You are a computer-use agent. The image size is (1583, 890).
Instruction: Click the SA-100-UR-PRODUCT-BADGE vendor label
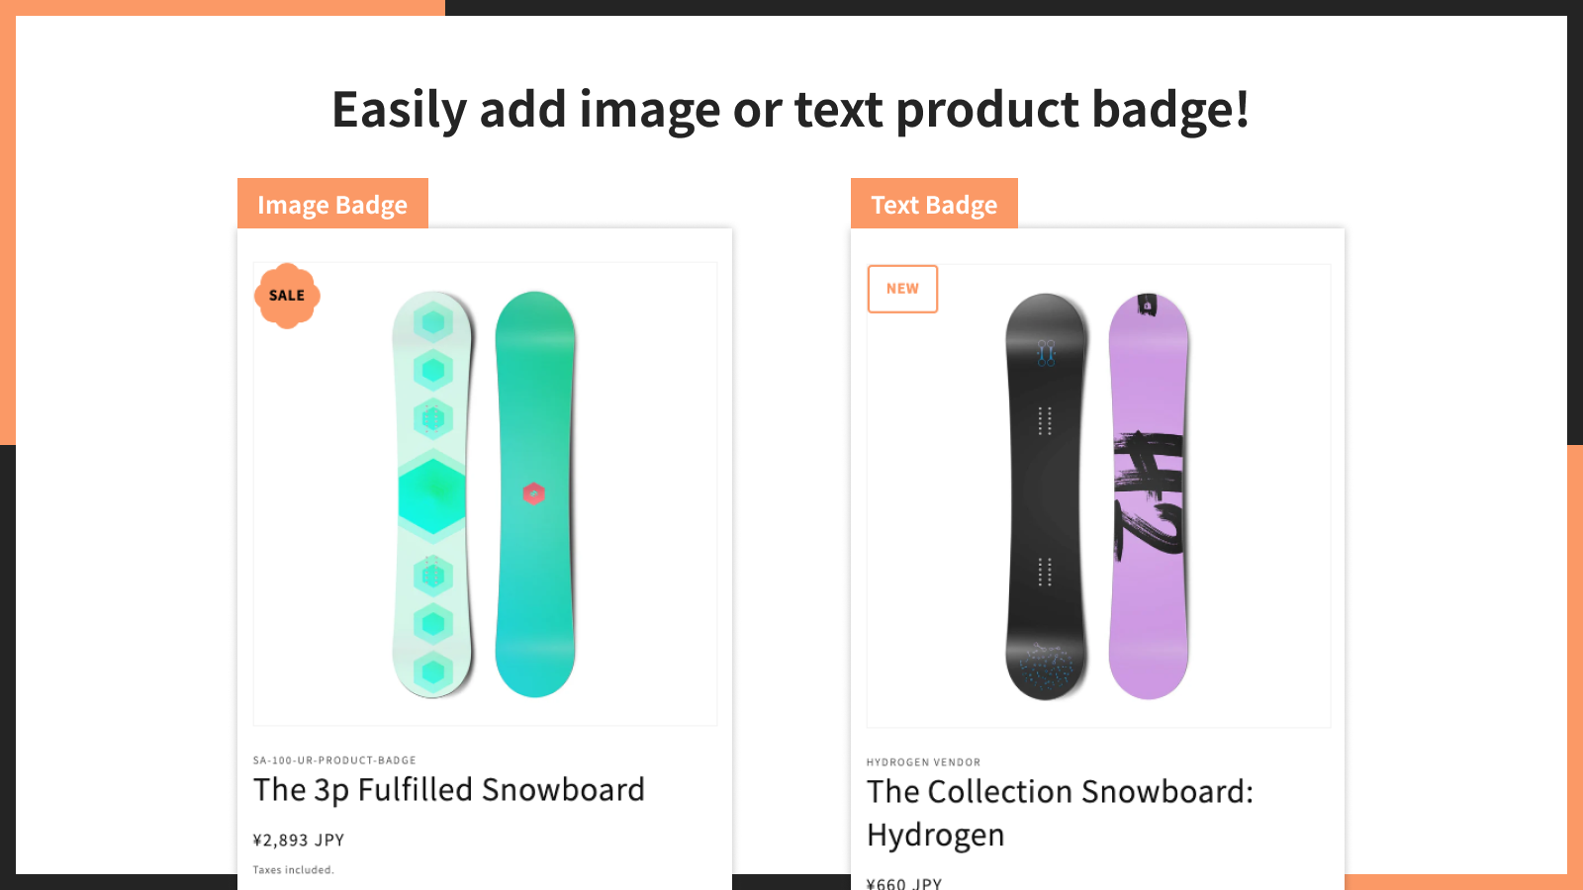(334, 760)
